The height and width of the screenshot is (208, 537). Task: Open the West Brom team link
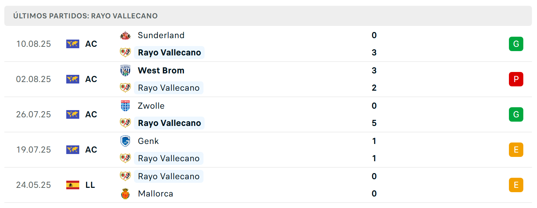pos(161,71)
